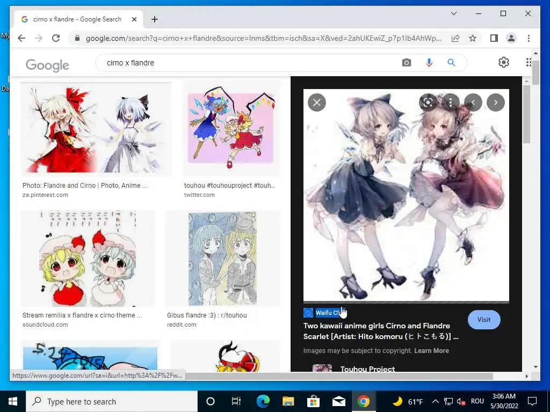Open network status tray icon

448,401
